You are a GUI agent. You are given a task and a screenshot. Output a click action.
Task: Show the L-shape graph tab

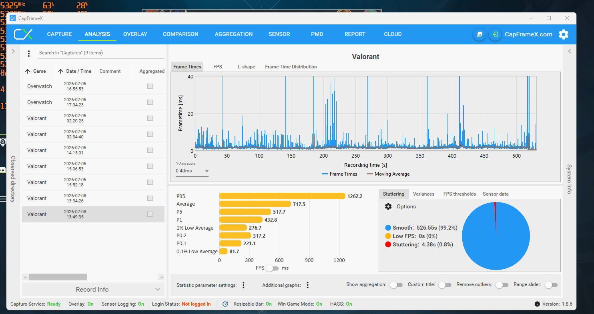coord(247,67)
